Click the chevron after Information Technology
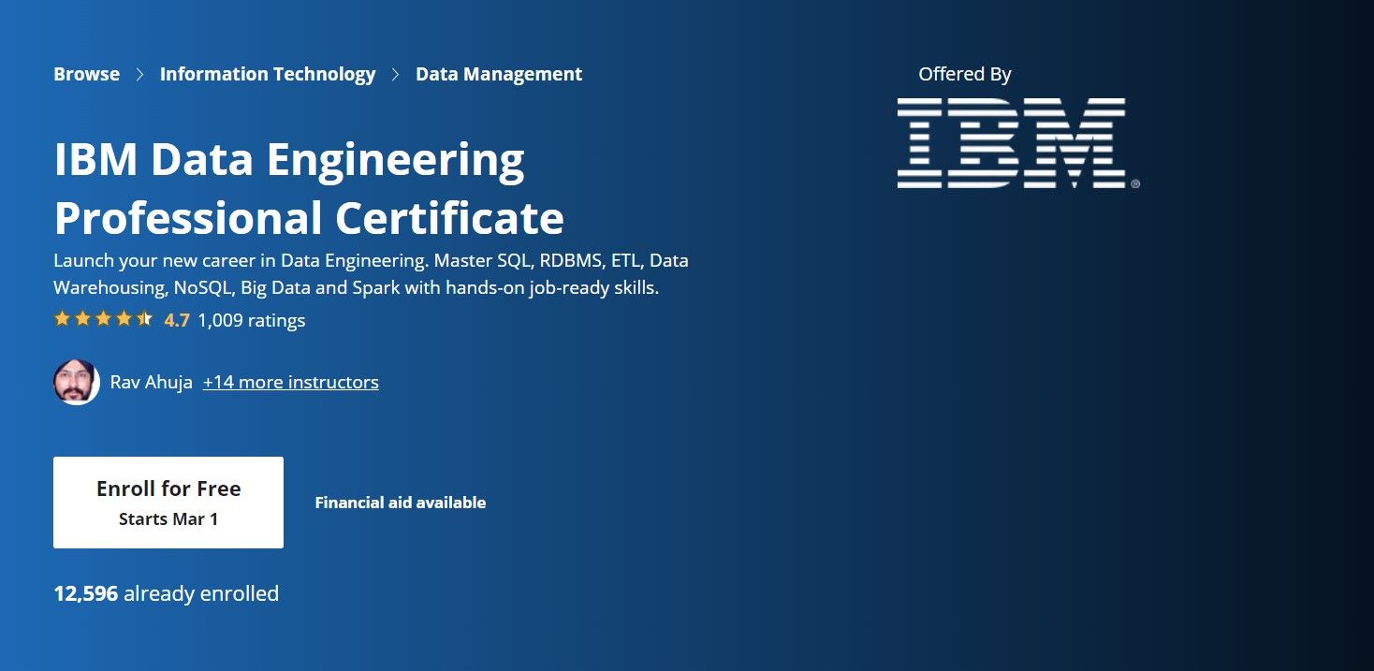 pyautogui.click(x=396, y=75)
